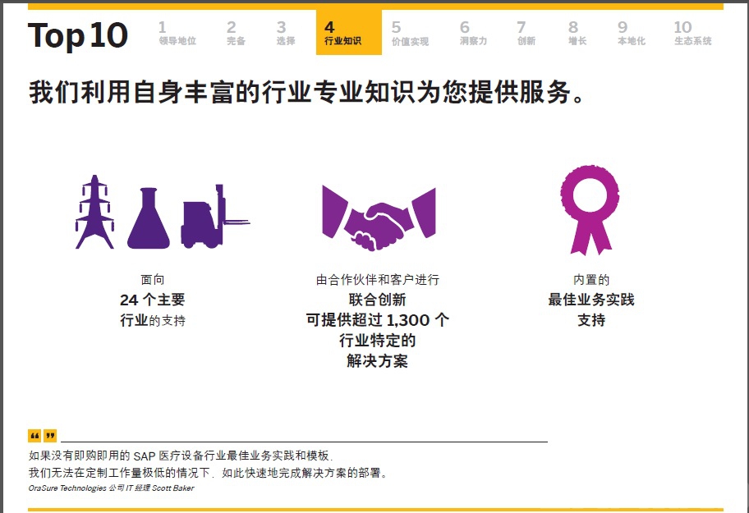Click the power transmission tower icon

click(94, 212)
